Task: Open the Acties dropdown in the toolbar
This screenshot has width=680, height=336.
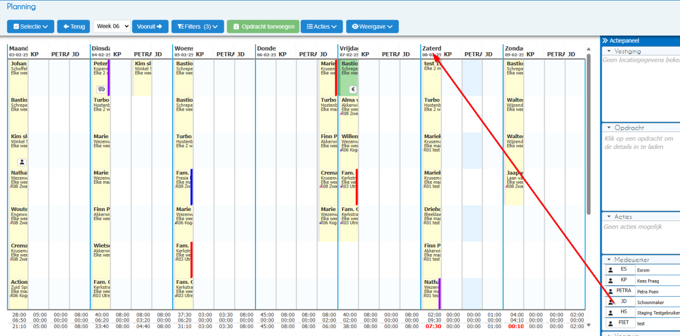Action: click(322, 27)
